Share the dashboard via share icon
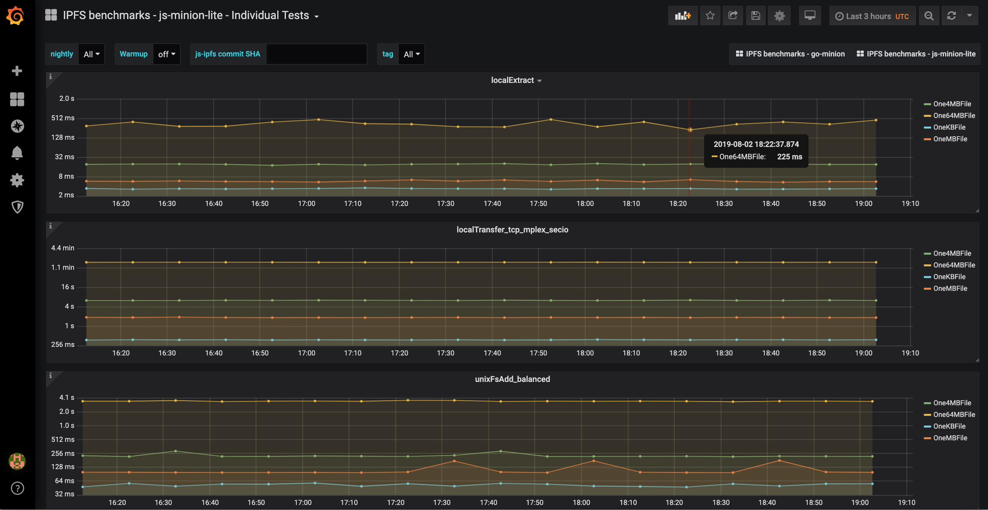Screen dimensions: 988x510 (x=733, y=16)
